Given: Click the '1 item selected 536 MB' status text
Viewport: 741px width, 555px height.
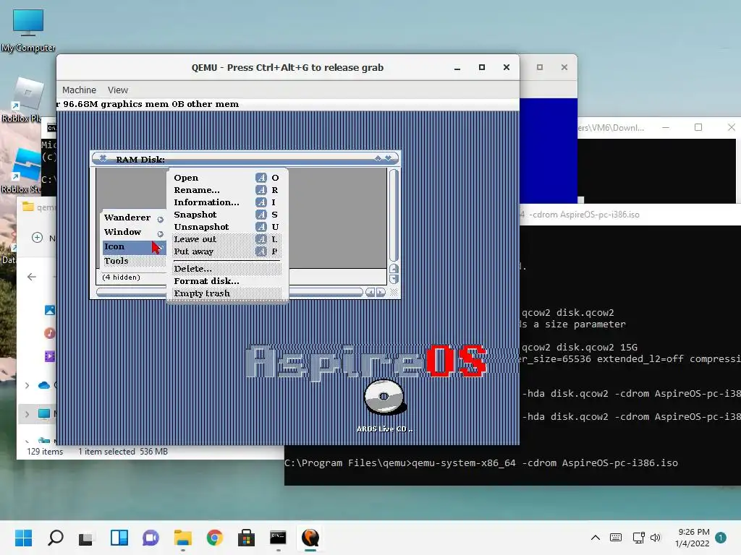Looking at the screenshot, I should 123,452.
